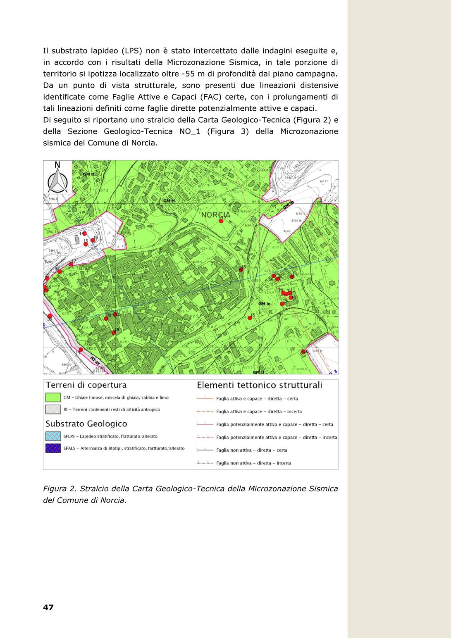Viewport: 451px width, 638px height.
Task: Click the 'Faglia potenzialmente attiva e capace – diretta – incerta' symbol
Action: 205,437
